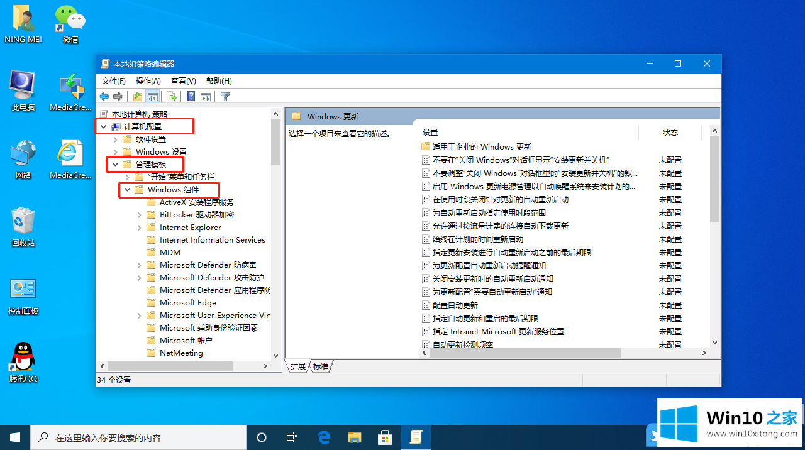Collapse the 管理模板 tree node

(x=115, y=165)
